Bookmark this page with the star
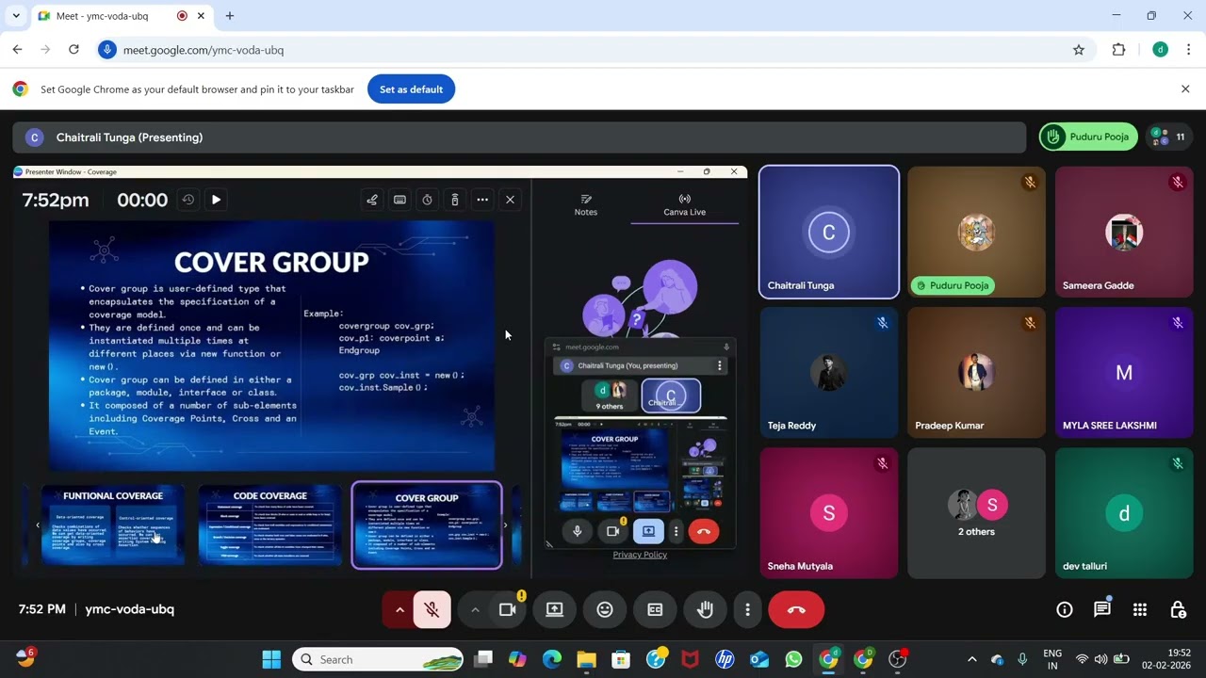This screenshot has width=1206, height=678. point(1079,50)
